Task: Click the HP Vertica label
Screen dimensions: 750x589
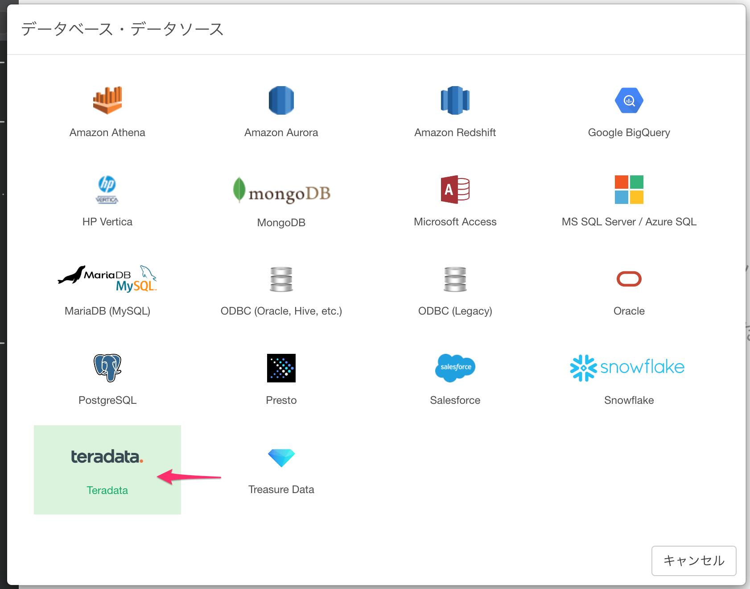Action: click(x=107, y=222)
